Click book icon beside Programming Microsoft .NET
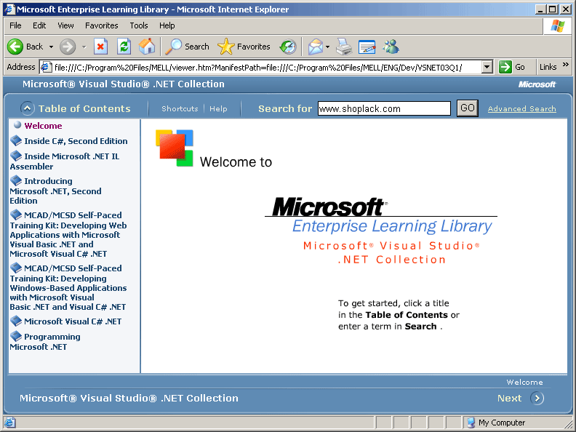The image size is (576, 432). tap(16, 336)
